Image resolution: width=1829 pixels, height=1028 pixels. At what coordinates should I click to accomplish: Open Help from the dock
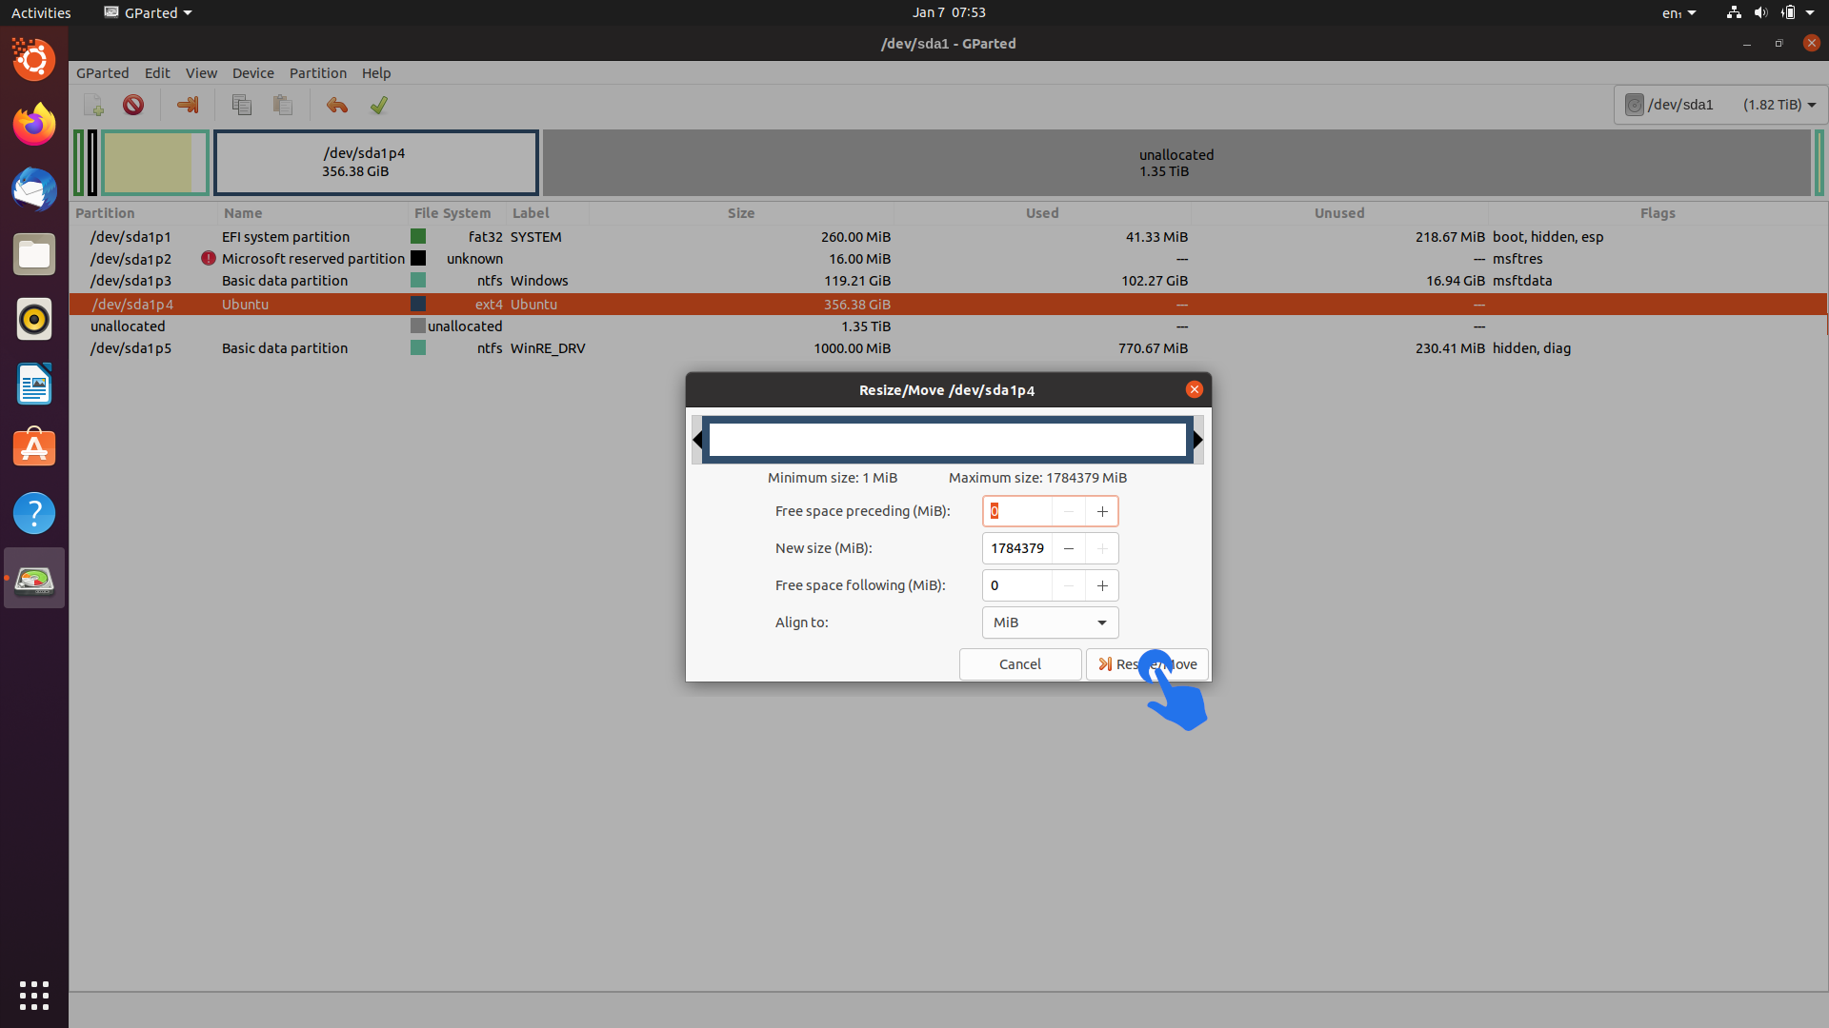(x=34, y=513)
